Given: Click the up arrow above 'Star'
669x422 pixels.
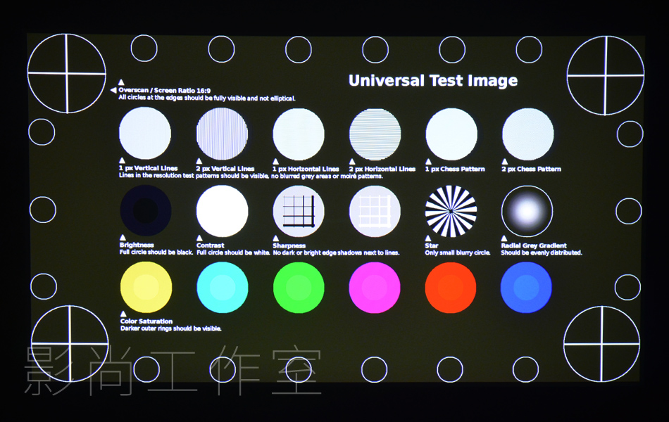Looking at the screenshot, I should 428,238.
